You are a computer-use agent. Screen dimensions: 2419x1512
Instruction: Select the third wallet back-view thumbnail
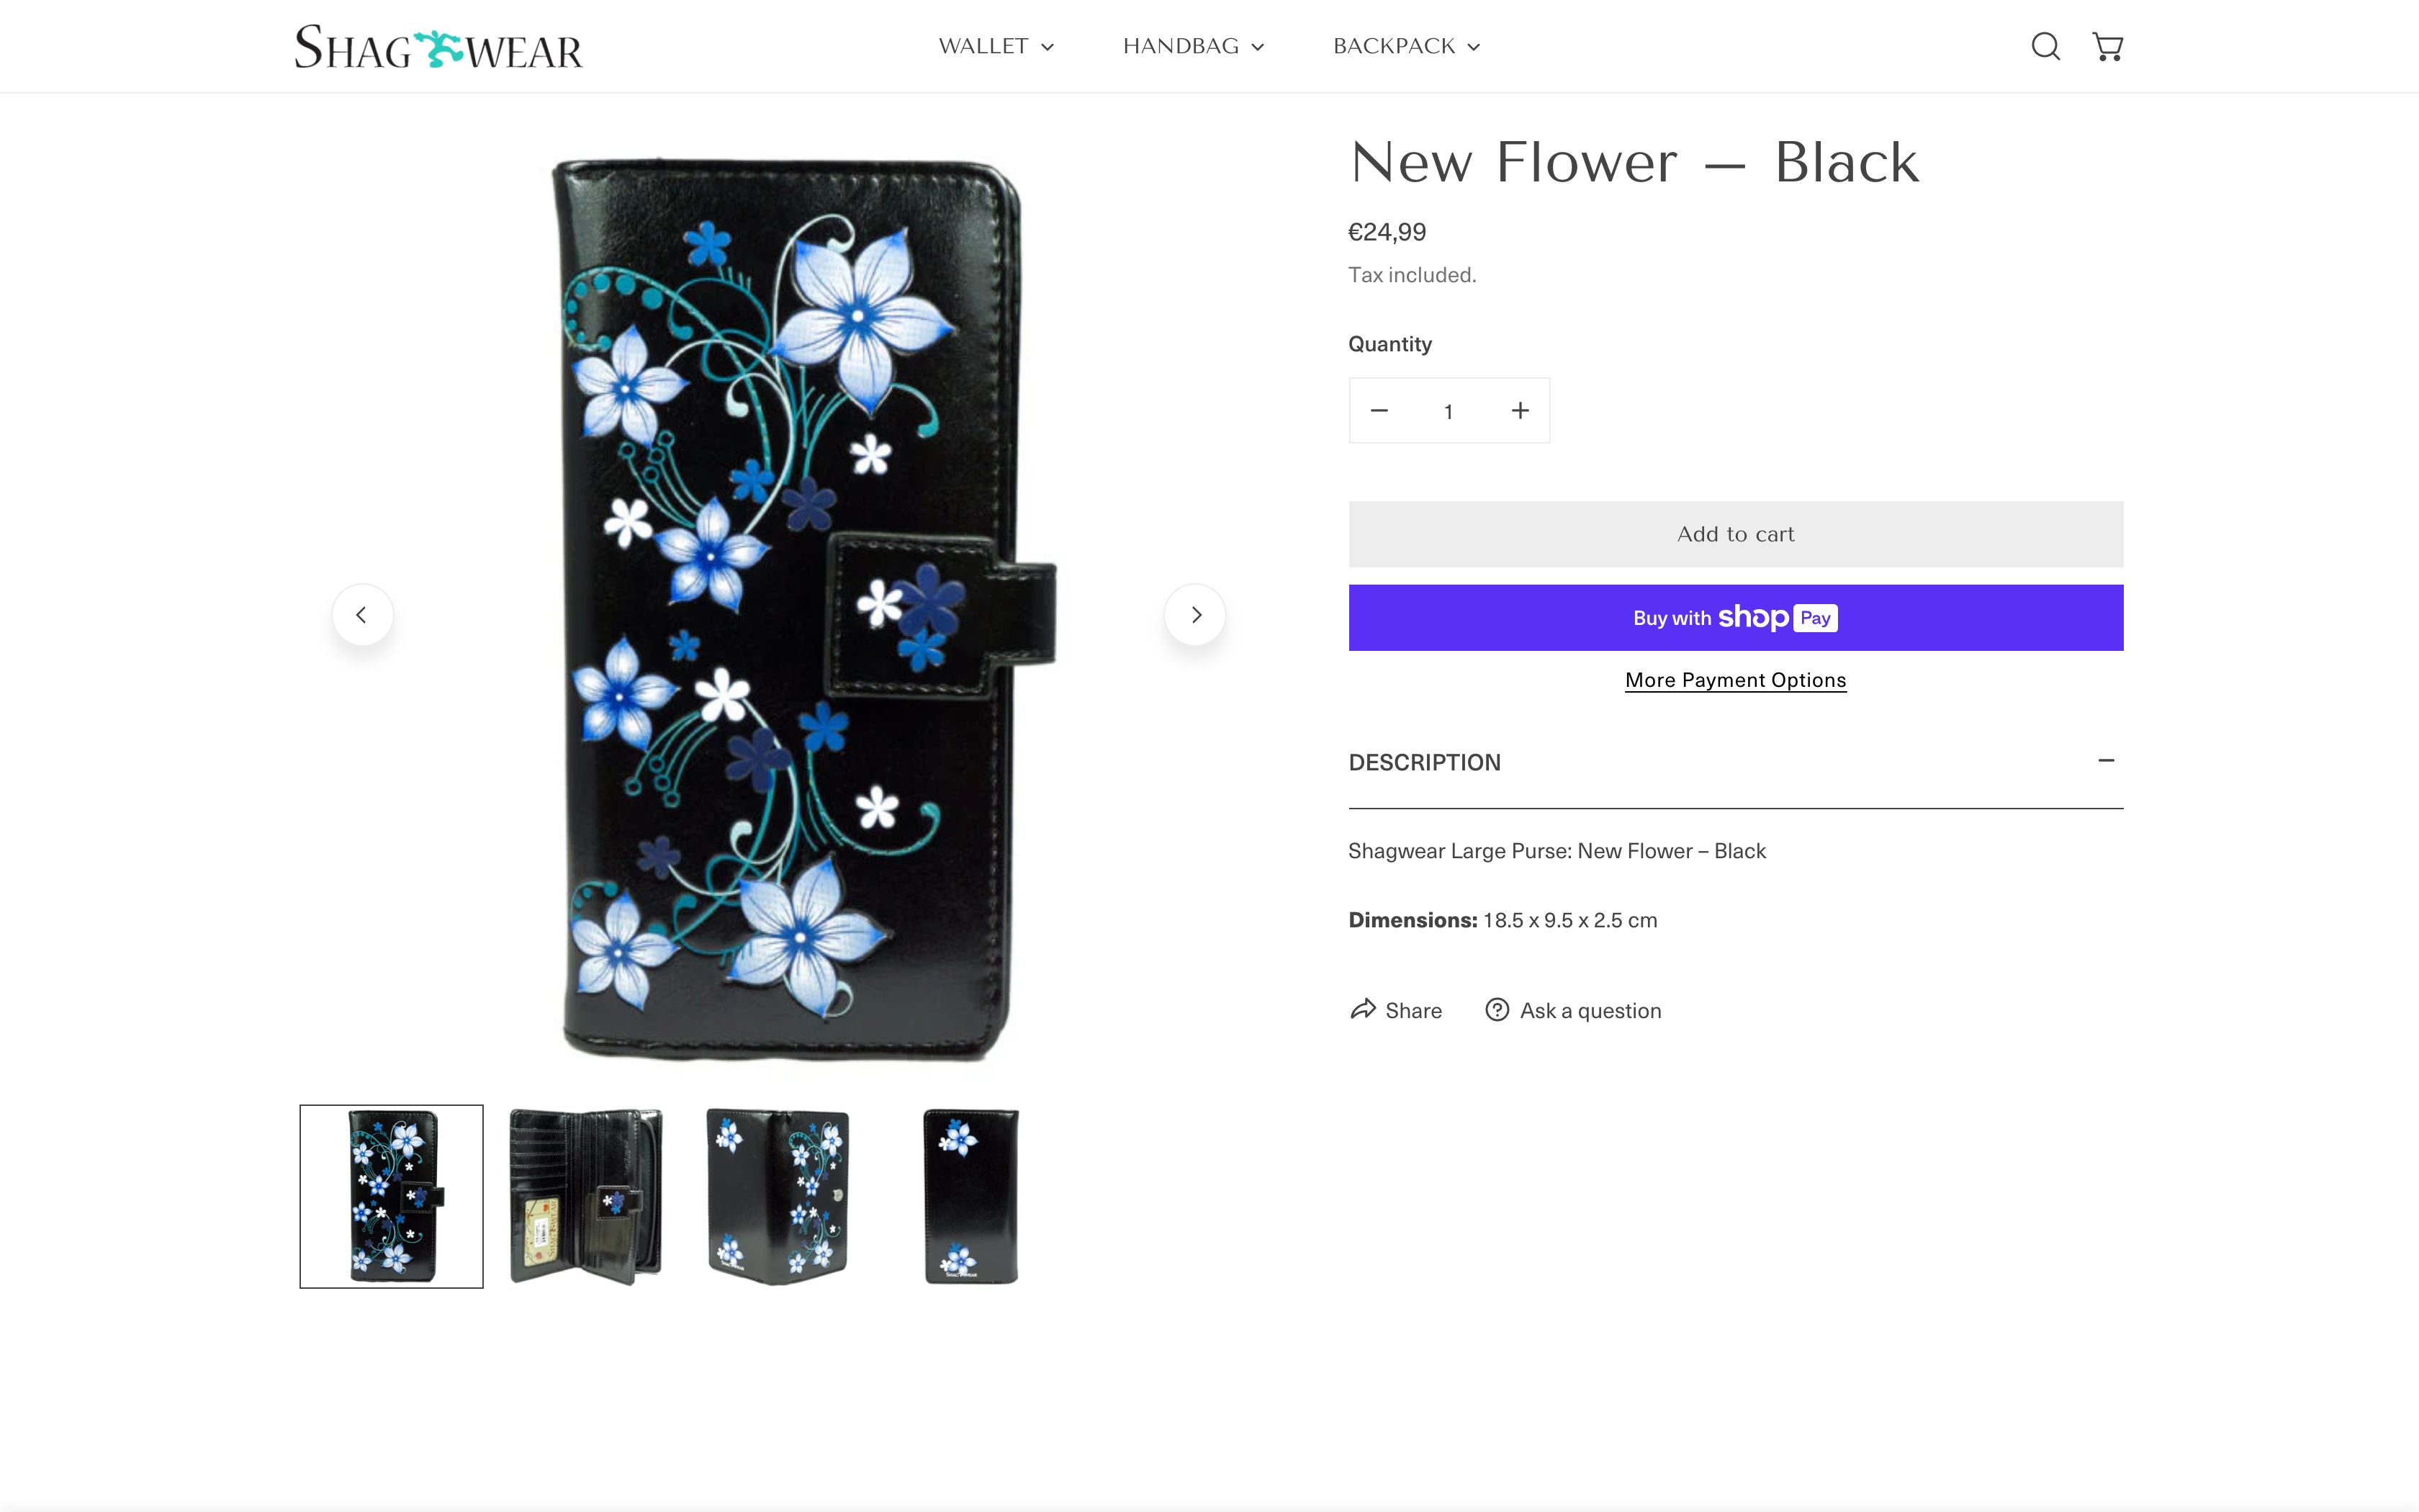[779, 1196]
